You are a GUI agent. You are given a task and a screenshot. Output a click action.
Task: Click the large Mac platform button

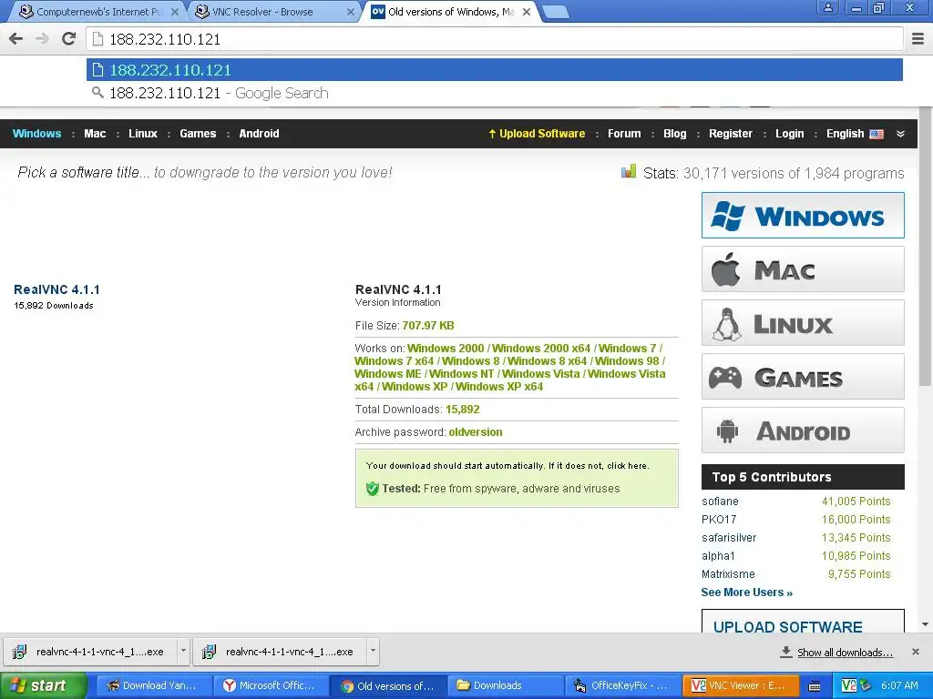(803, 269)
